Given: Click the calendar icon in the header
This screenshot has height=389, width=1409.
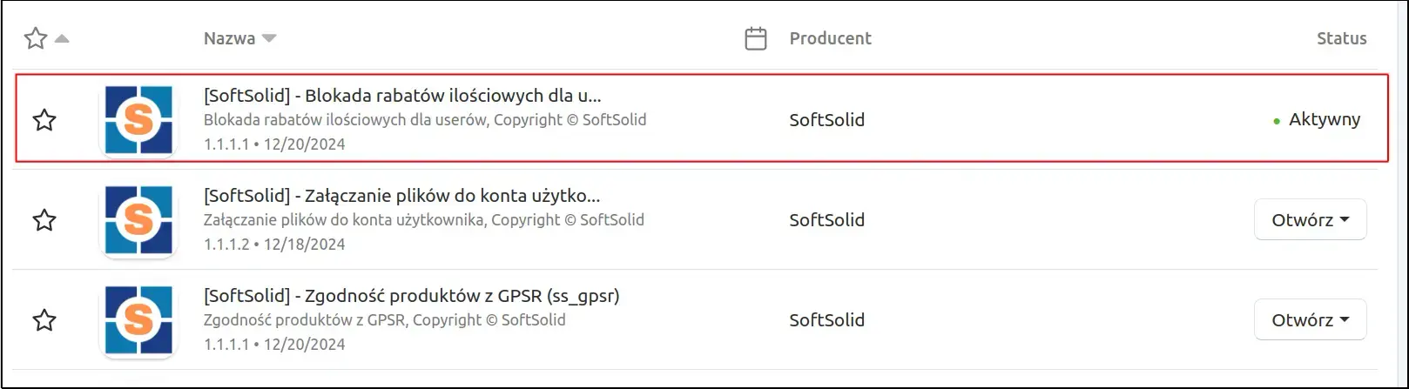Looking at the screenshot, I should [x=756, y=38].
